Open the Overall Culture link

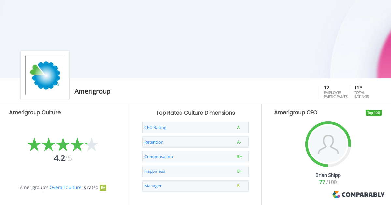(x=65, y=187)
